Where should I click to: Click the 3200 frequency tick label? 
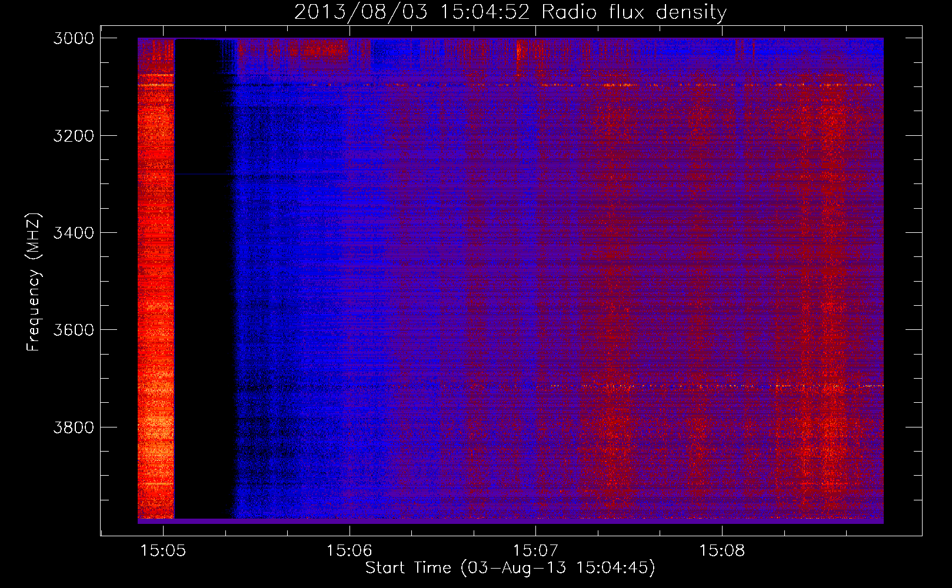(74, 136)
